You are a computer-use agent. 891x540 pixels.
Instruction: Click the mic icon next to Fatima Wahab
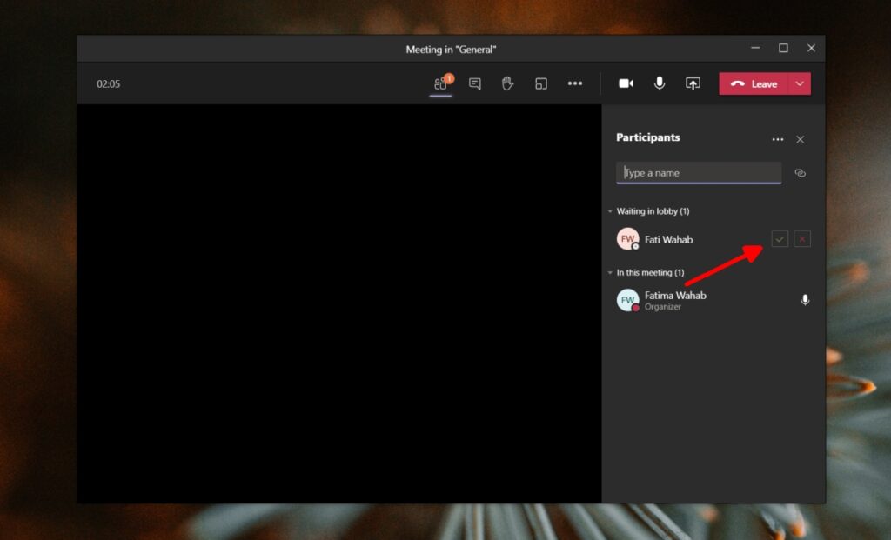click(804, 299)
